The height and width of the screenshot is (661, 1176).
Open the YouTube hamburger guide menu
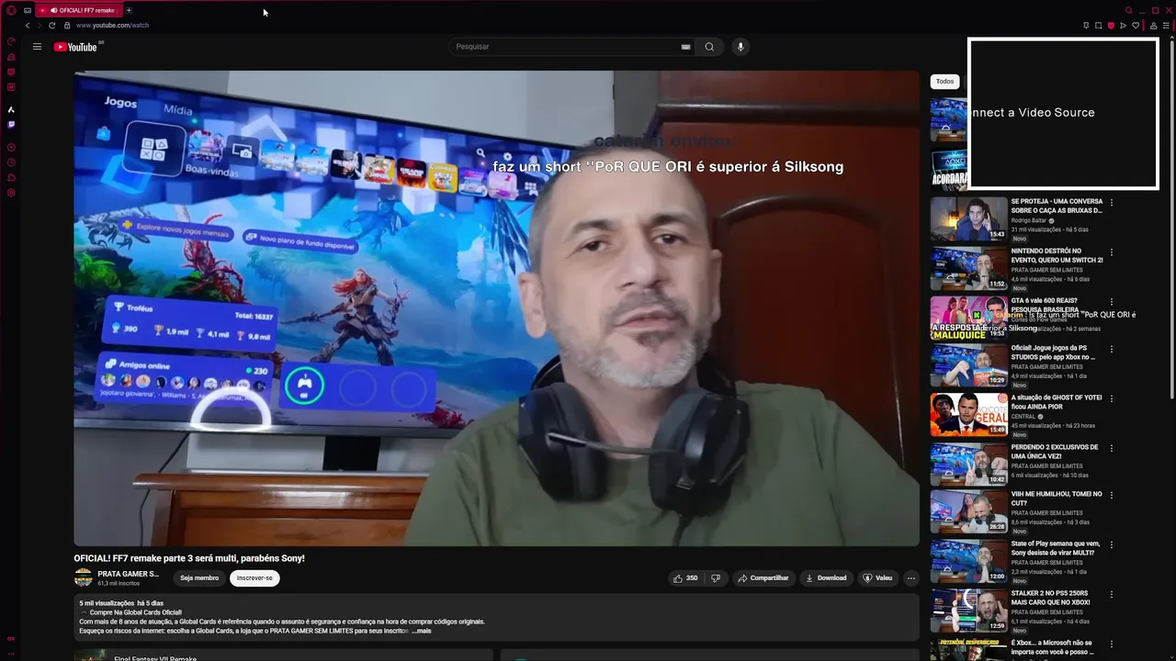click(37, 47)
